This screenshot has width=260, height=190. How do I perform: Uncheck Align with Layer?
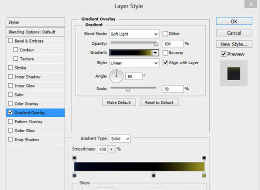pyautogui.click(x=165, y=62)
